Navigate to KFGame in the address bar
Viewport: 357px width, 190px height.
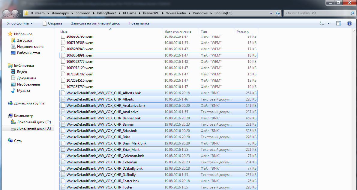coord(130,13)
